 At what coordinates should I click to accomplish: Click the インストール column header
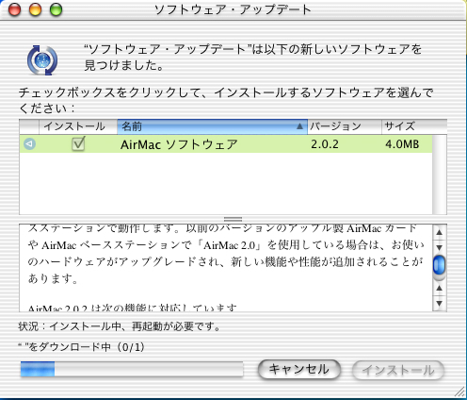78,126
